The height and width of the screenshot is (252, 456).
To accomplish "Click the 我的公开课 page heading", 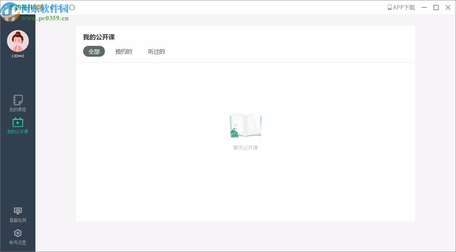I will tap(99, 37).
